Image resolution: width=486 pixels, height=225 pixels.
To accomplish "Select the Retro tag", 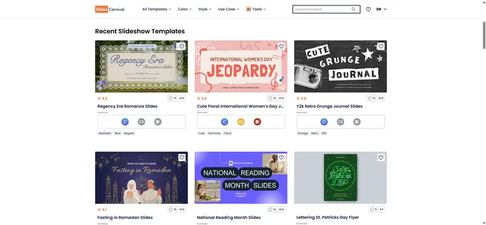I will [315, 133].
